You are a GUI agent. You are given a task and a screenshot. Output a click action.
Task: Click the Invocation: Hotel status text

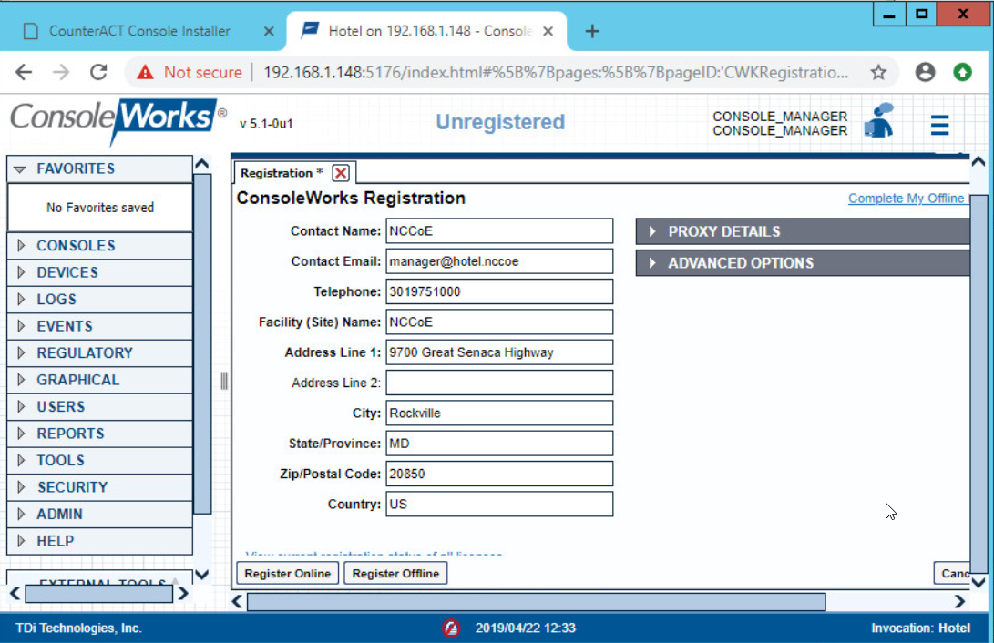pos(920,628)
